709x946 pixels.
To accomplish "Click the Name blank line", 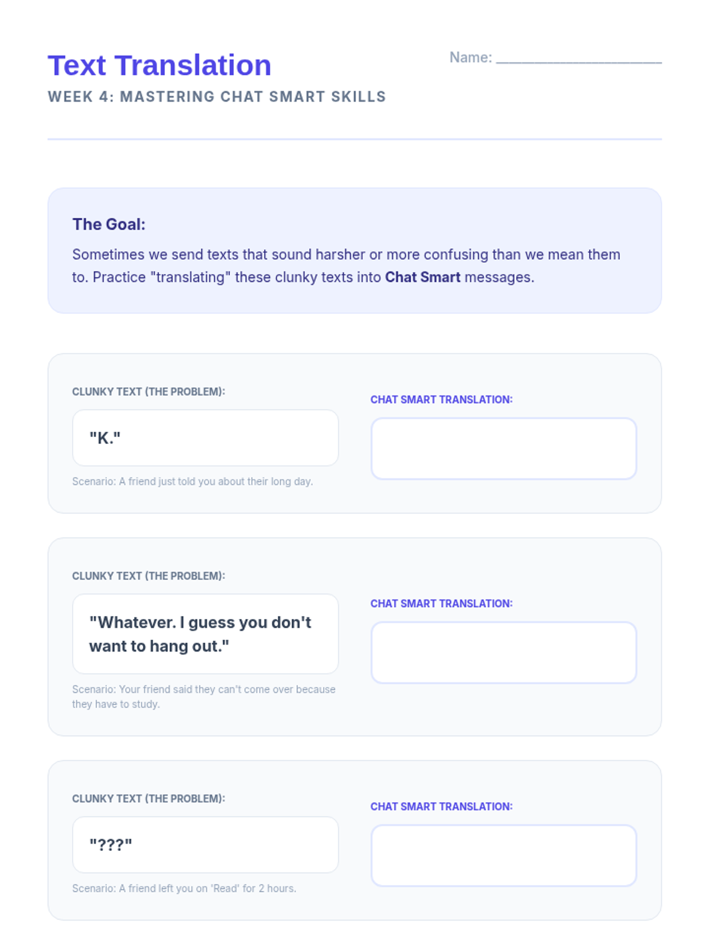I will (x=578, y=58).
